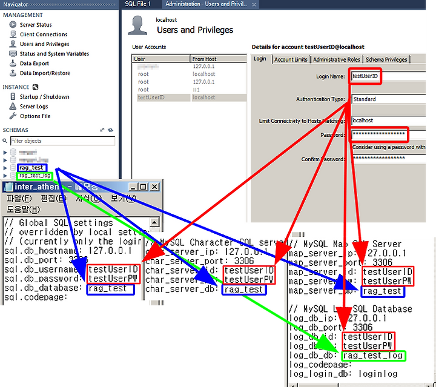436x387 pixels.
Task: Expand the rag_test schema
Action: coord(5,168)
